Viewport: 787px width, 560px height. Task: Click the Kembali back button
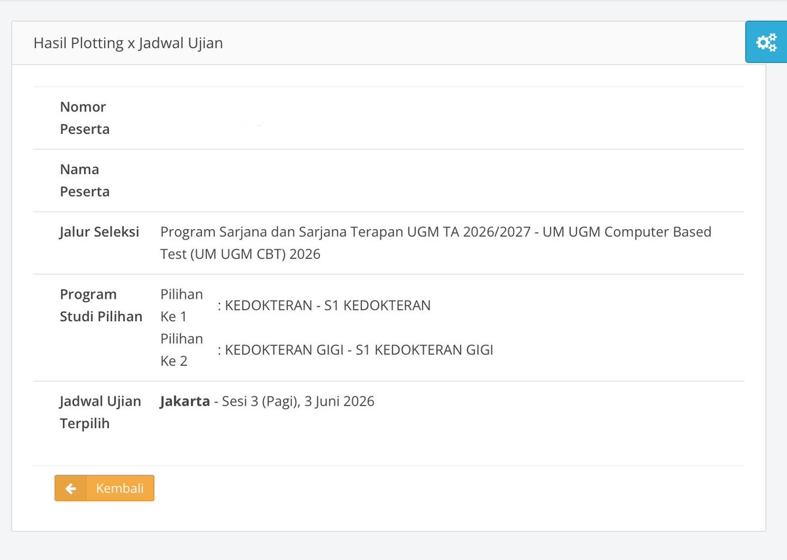pyautogui.click(x=104, y=488)
